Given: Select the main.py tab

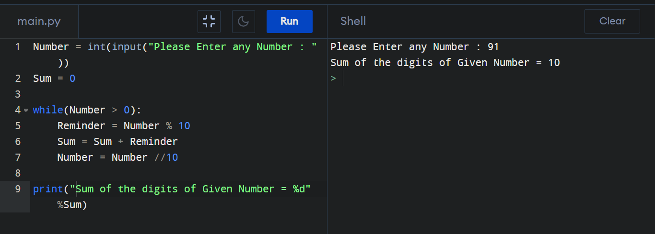Looking at the screenshot, I should (39, 21).
